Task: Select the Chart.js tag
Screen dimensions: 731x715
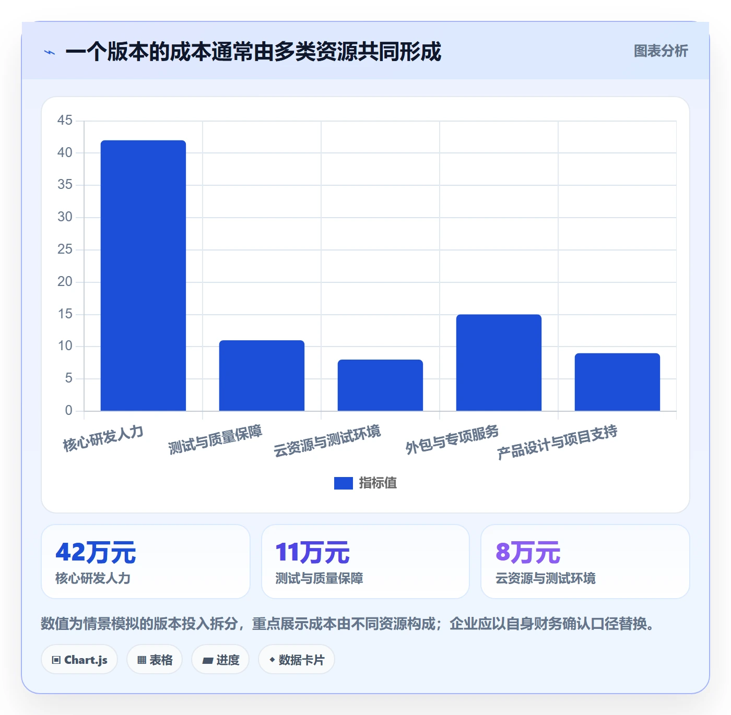Action: pos(79,660)
